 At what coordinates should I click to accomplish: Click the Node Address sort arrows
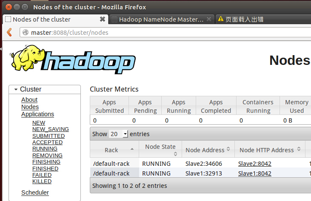click(x=228, y=149)
